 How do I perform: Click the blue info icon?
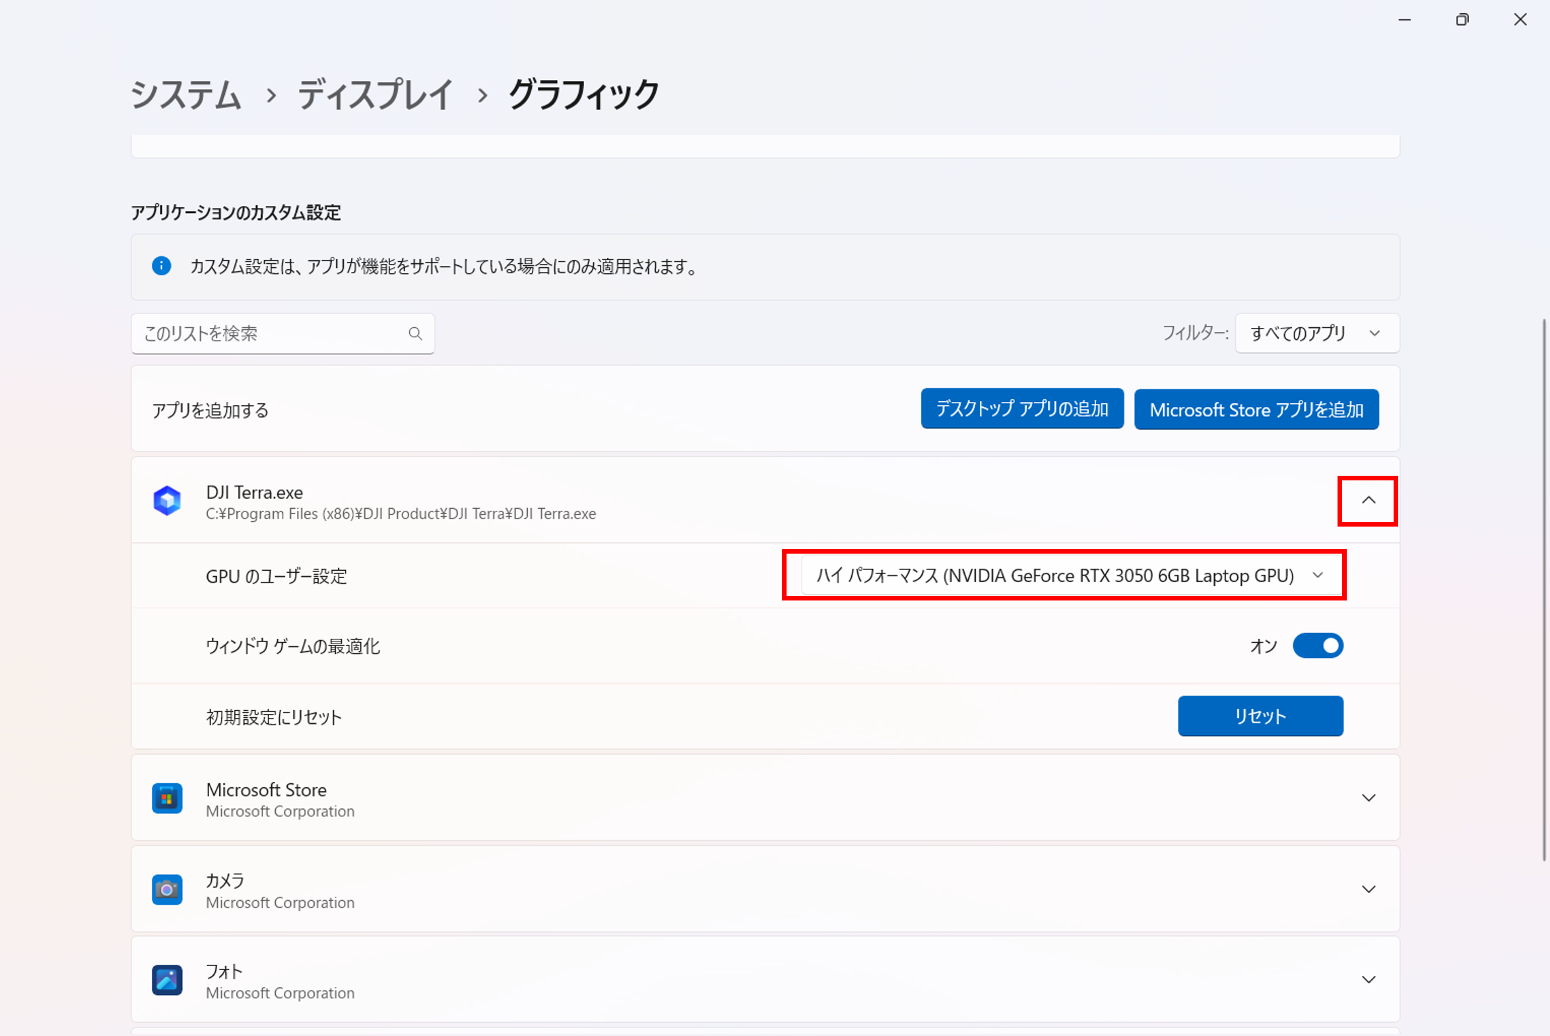161,266
